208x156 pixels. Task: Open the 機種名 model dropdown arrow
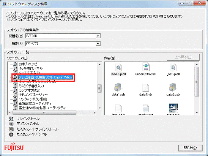[98, 36]
